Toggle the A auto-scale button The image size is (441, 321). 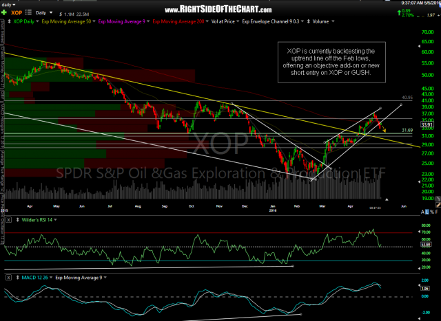(x=422, y=212)
